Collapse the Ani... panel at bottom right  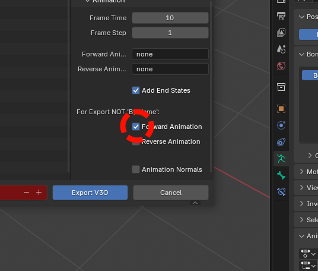click(306, 236)
